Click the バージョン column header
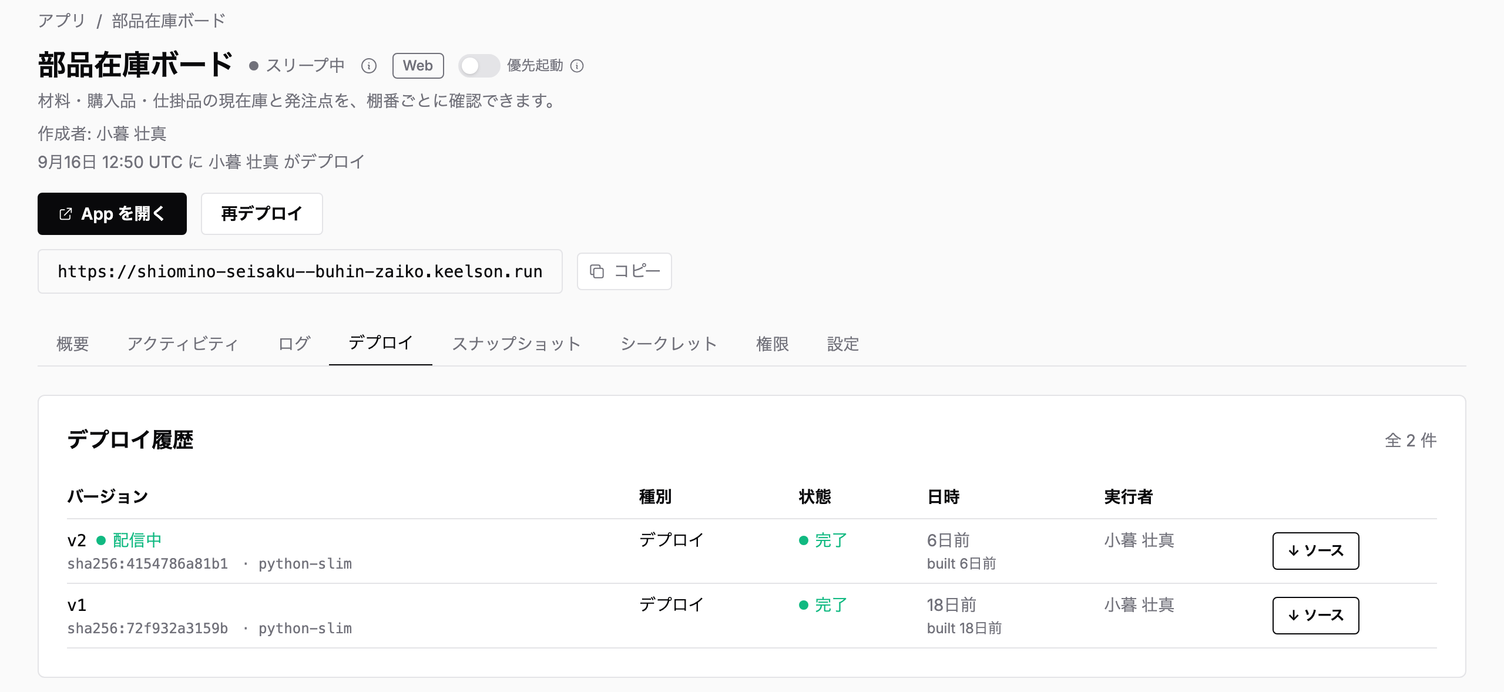Image resolution: width=1504 pixels, height=692 pixels. (108, 497)
